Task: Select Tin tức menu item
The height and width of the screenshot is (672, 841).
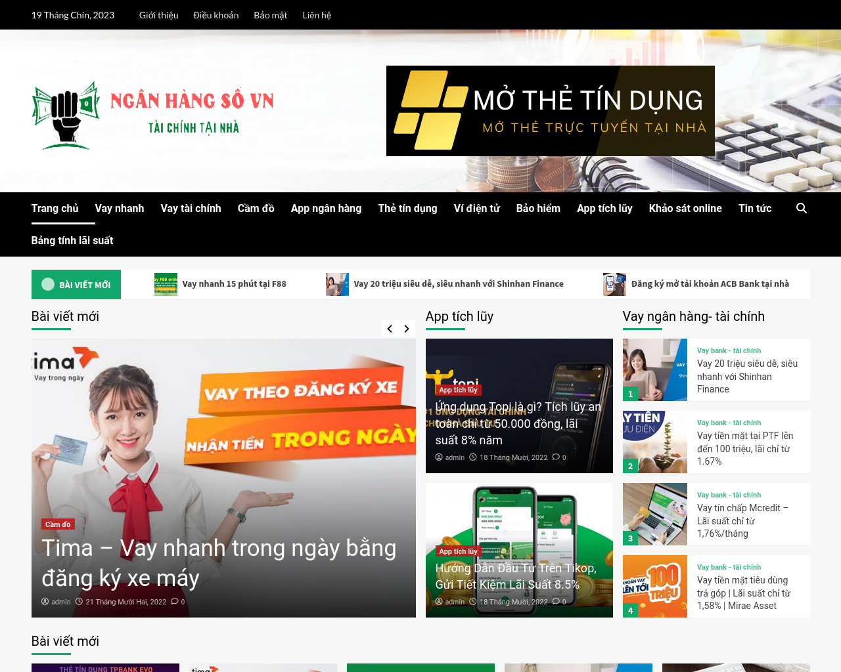Action: coord(755,208)
